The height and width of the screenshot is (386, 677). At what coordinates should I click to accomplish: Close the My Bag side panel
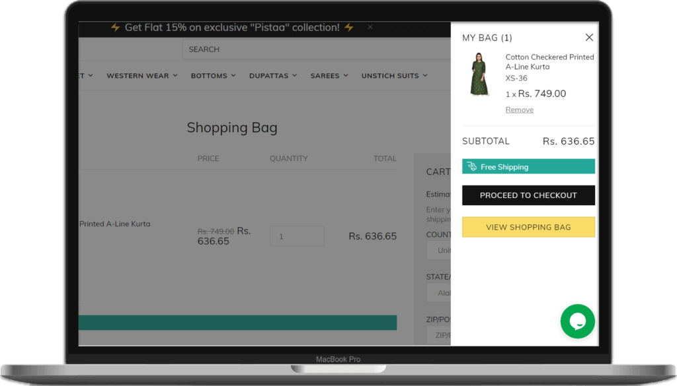click(x=589, y=38)
